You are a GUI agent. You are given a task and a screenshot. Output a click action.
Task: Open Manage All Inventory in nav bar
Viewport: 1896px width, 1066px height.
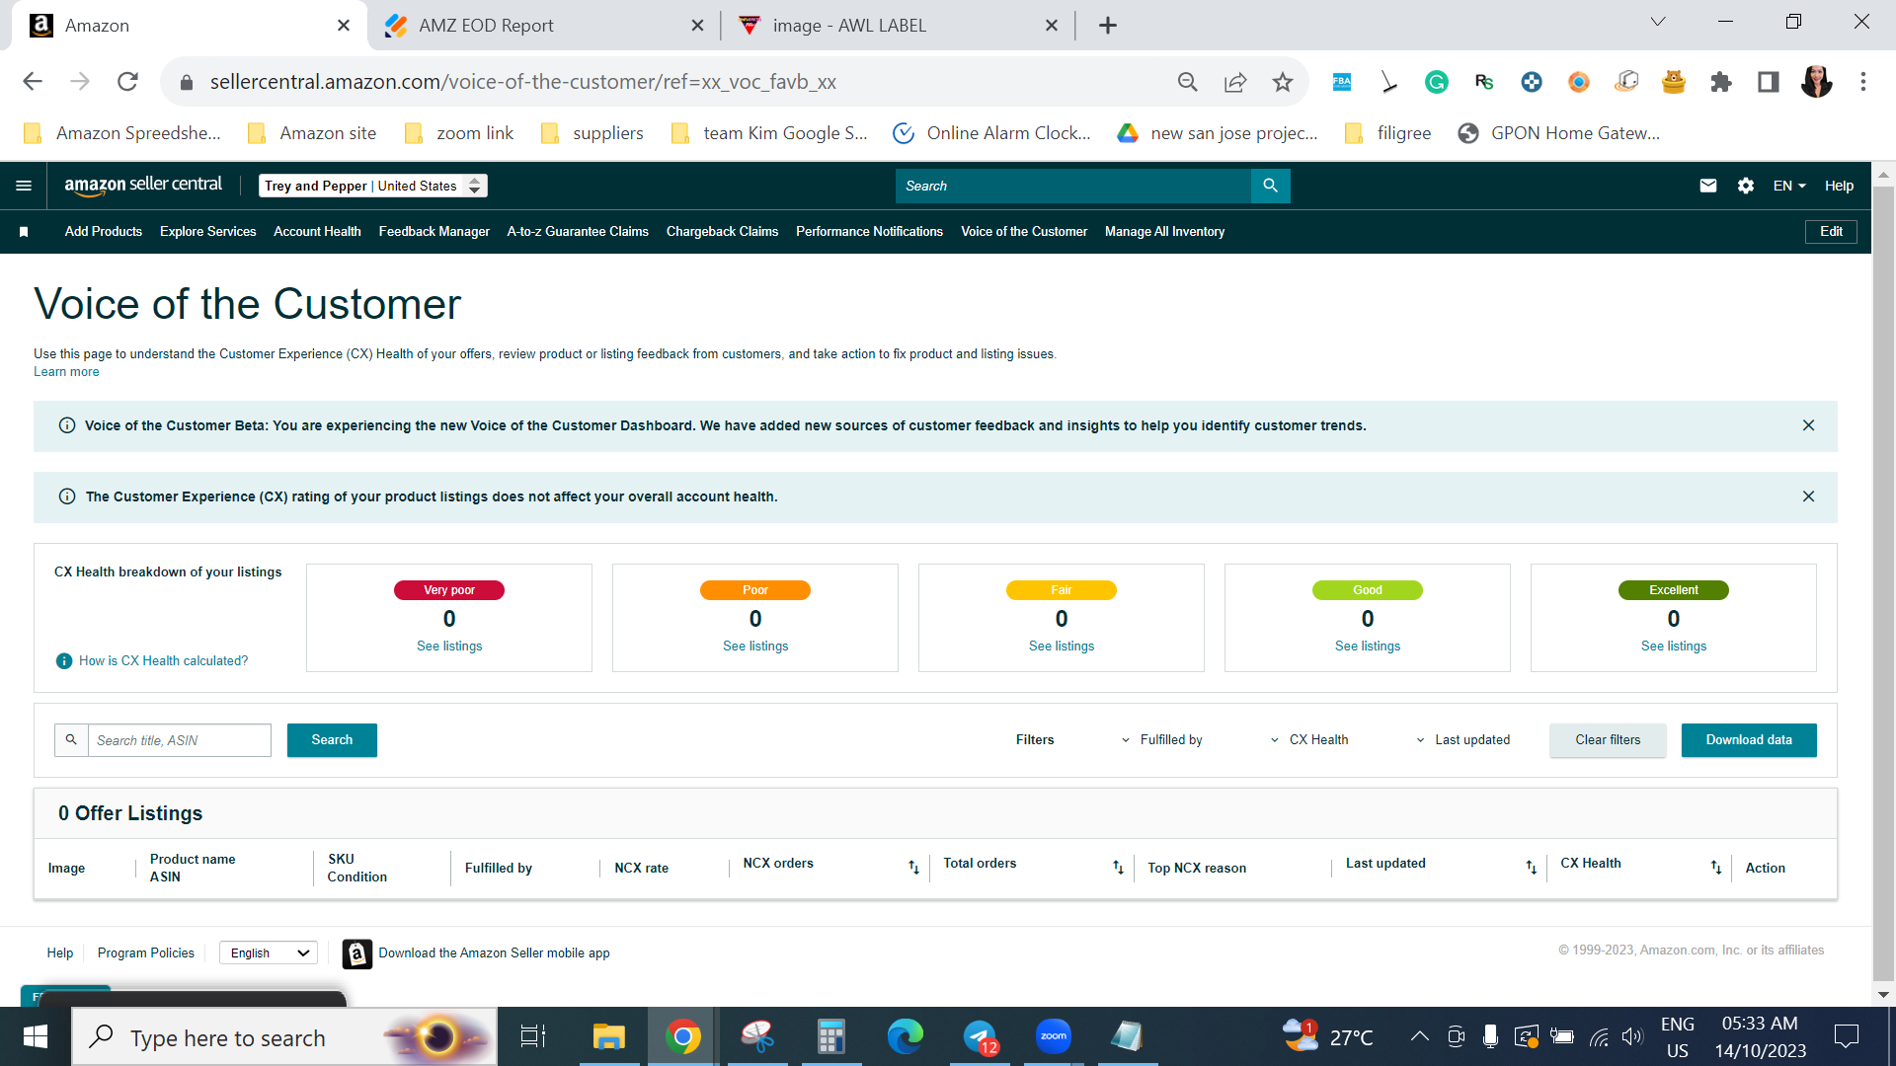(x=1164, y=232)
